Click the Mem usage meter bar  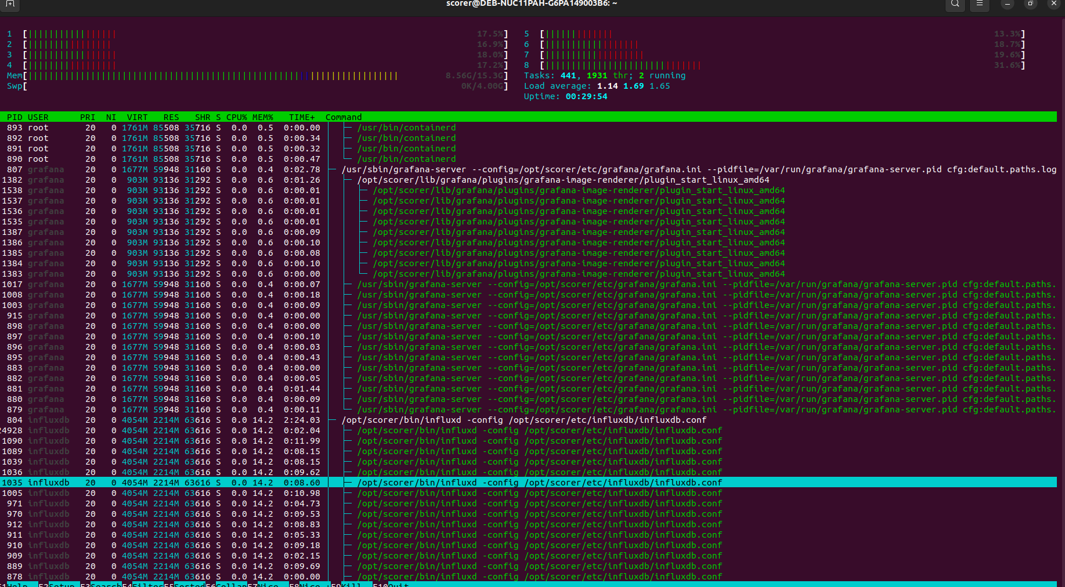pos(257,76)
